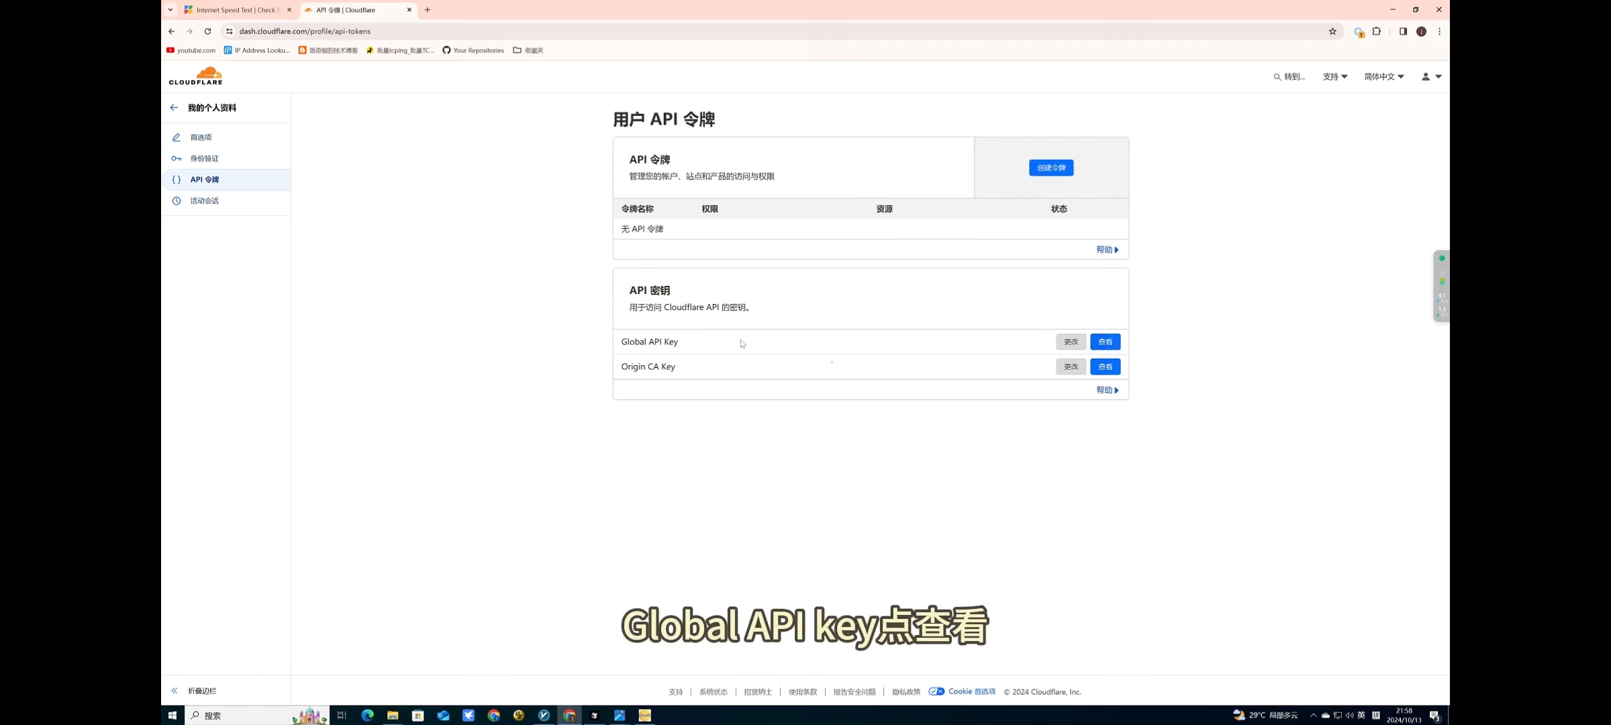Click 查看 for Global API Key
The height and width of the screenshot is (725, 1611).
click(x=1105, y=342)
